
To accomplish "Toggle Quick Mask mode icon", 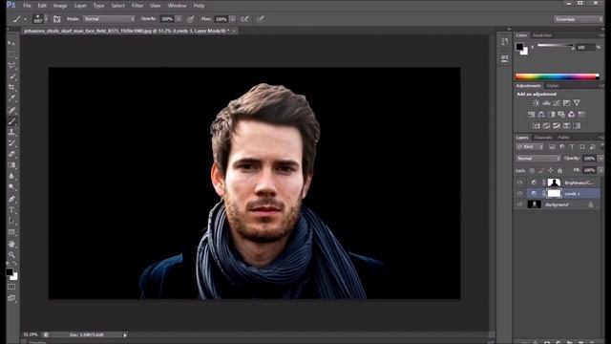I will coord(11,287).
